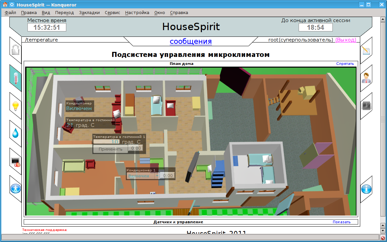Click the screen with hand icon
Image resolution: width=387 pixels, height=242 pixels.
click(15, 161)
